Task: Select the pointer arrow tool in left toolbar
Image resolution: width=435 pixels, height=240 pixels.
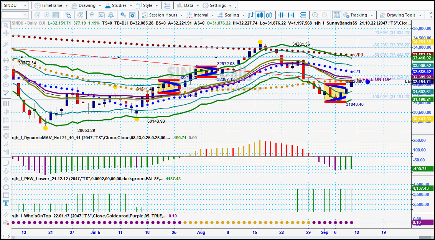Action: tap(5, 26)
